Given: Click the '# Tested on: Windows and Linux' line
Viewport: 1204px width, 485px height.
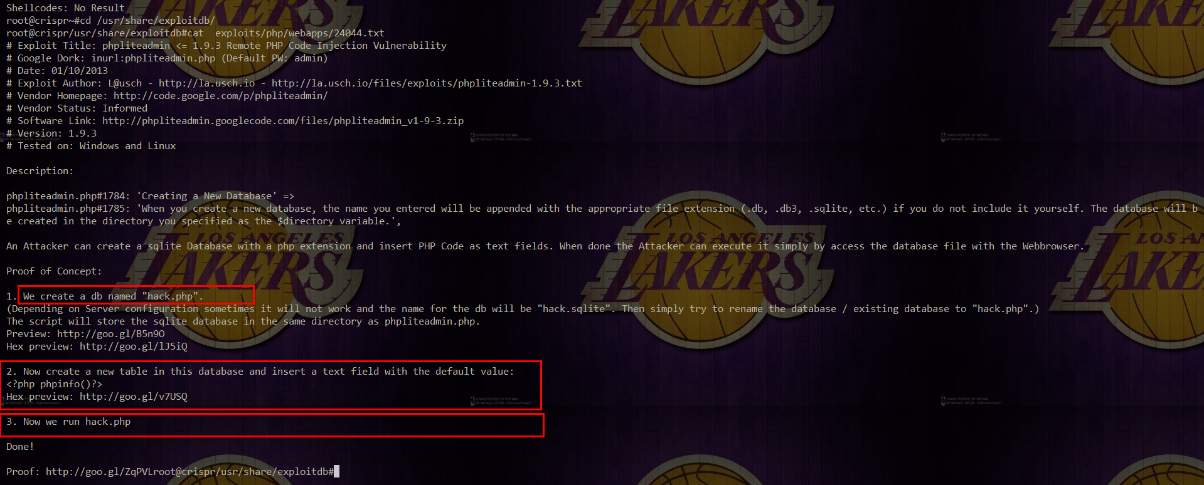Looking at the screenshot, I should pos(91,146).
